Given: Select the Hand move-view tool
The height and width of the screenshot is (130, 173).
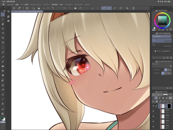Looking at the screenshot, I should [3, 24].
